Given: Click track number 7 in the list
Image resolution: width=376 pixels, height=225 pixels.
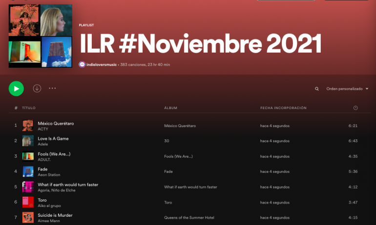Looking at the screenshot, I should click(16, 217).
